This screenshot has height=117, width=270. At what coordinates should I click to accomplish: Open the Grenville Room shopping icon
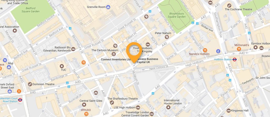(x=108, y=7)
